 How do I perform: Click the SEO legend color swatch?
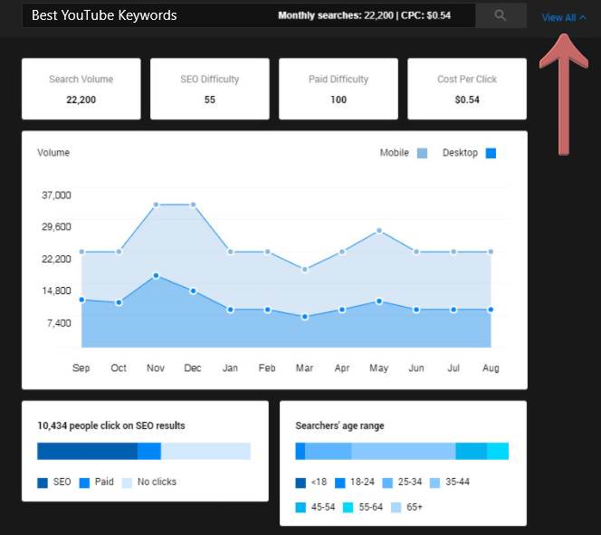[x=43, y=482]
